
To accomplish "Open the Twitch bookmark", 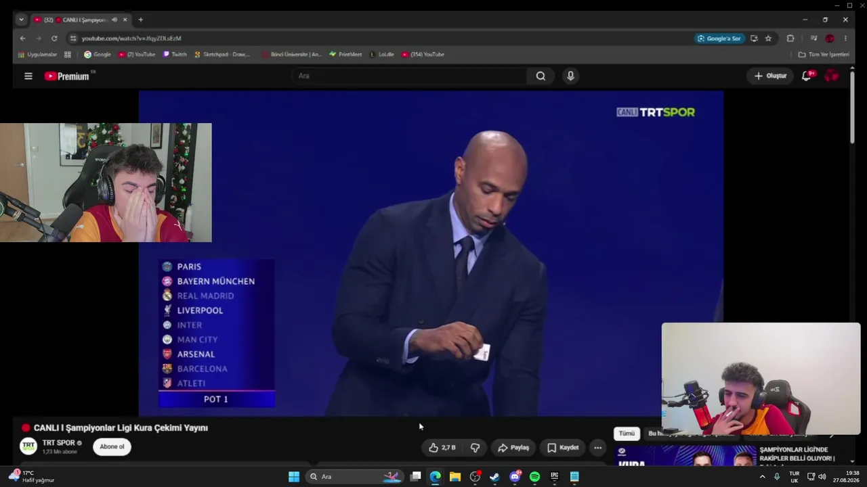I will (175, 54).
